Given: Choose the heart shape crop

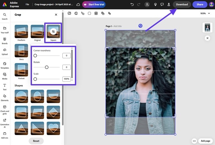Looking at the screenshot, I should click(x=53, y=128).
